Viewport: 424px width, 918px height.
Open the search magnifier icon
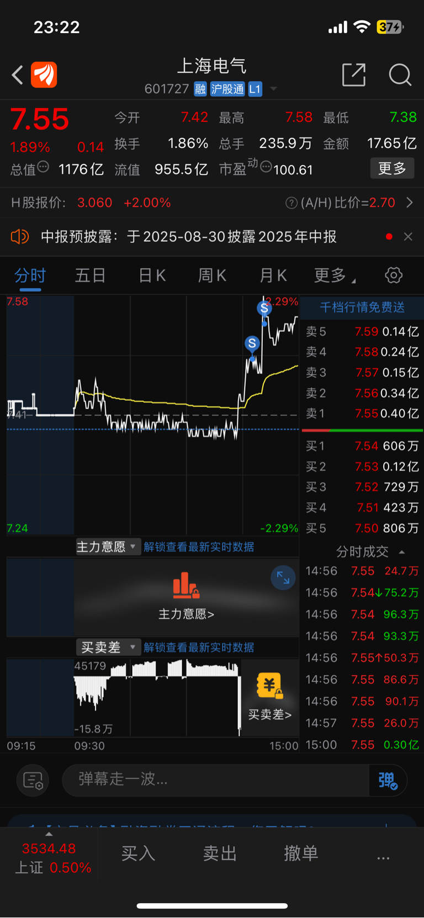click(400, 75)
